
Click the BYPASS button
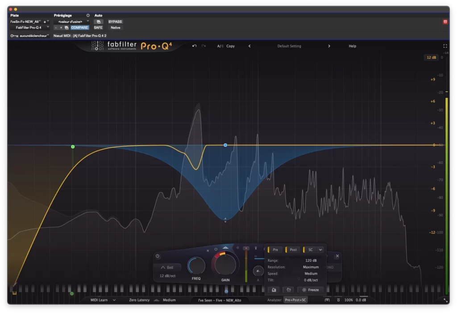tap(115, 21)
